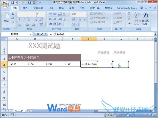Expand the formula bar with the chevron

[155, 34]
